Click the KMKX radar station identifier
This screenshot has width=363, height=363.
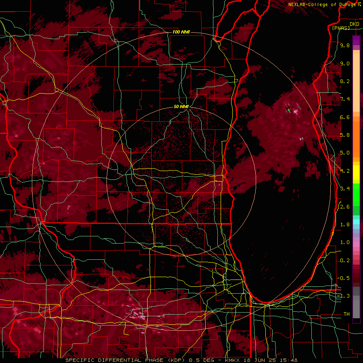(233, 360)
